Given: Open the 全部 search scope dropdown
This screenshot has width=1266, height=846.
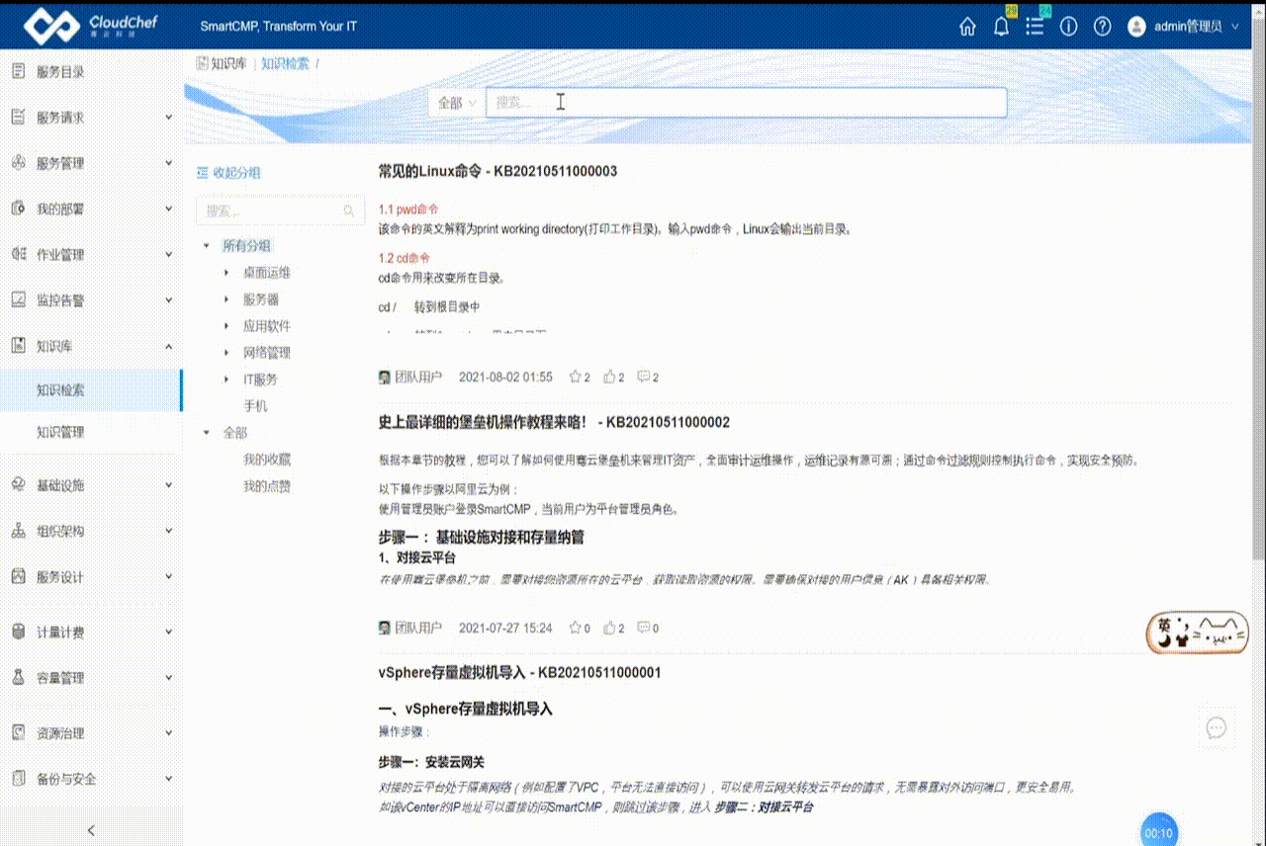Looking at the screenshot, I should (457, 103).
